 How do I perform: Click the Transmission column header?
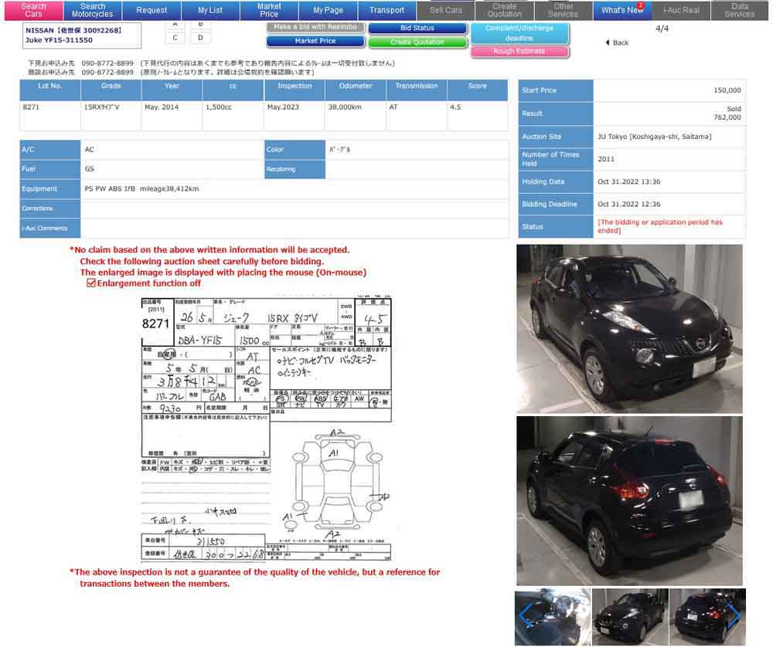[x=417, y=90]
